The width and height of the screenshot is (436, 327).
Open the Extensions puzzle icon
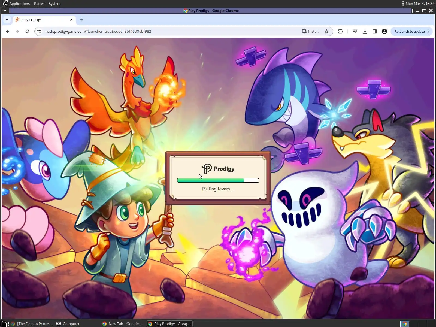pos(340,31)
